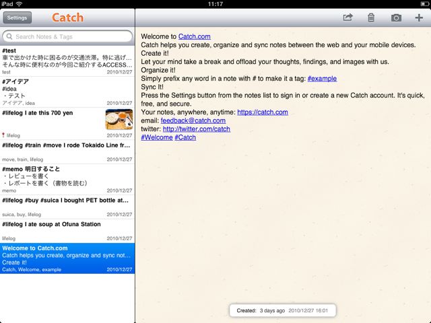Open the camera to attach photo
The width and height of the screenshot is (431, 323).
396,18
